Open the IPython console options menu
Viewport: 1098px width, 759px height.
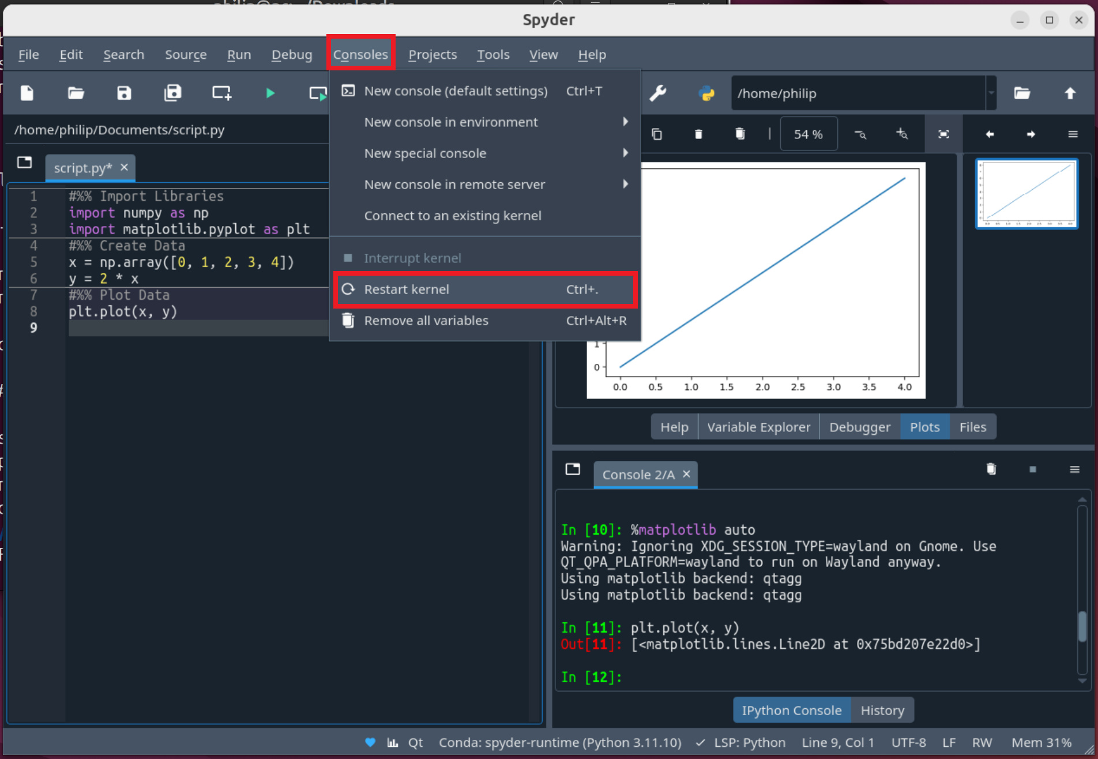coord(1075,469)
